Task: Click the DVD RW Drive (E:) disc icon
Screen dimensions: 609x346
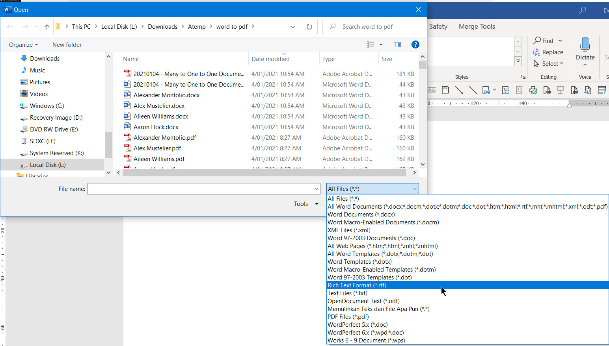Action: point(24,129)
